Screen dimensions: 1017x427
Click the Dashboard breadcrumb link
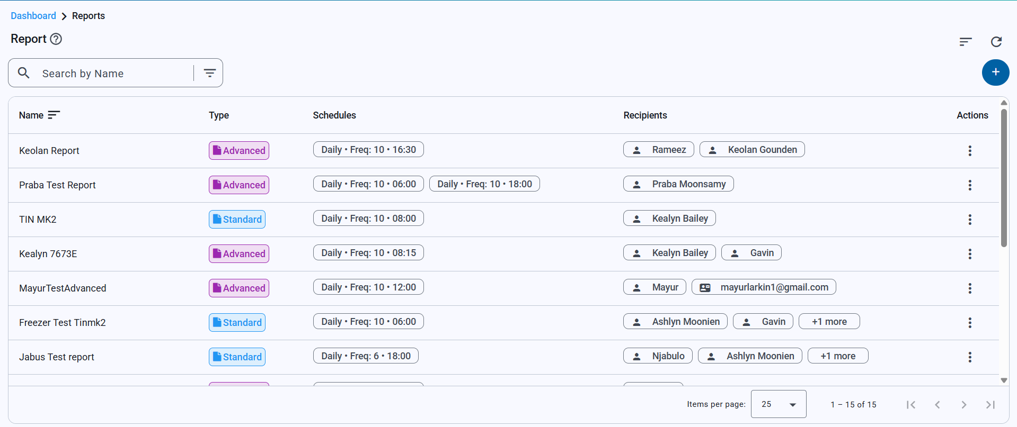point(33,16)
